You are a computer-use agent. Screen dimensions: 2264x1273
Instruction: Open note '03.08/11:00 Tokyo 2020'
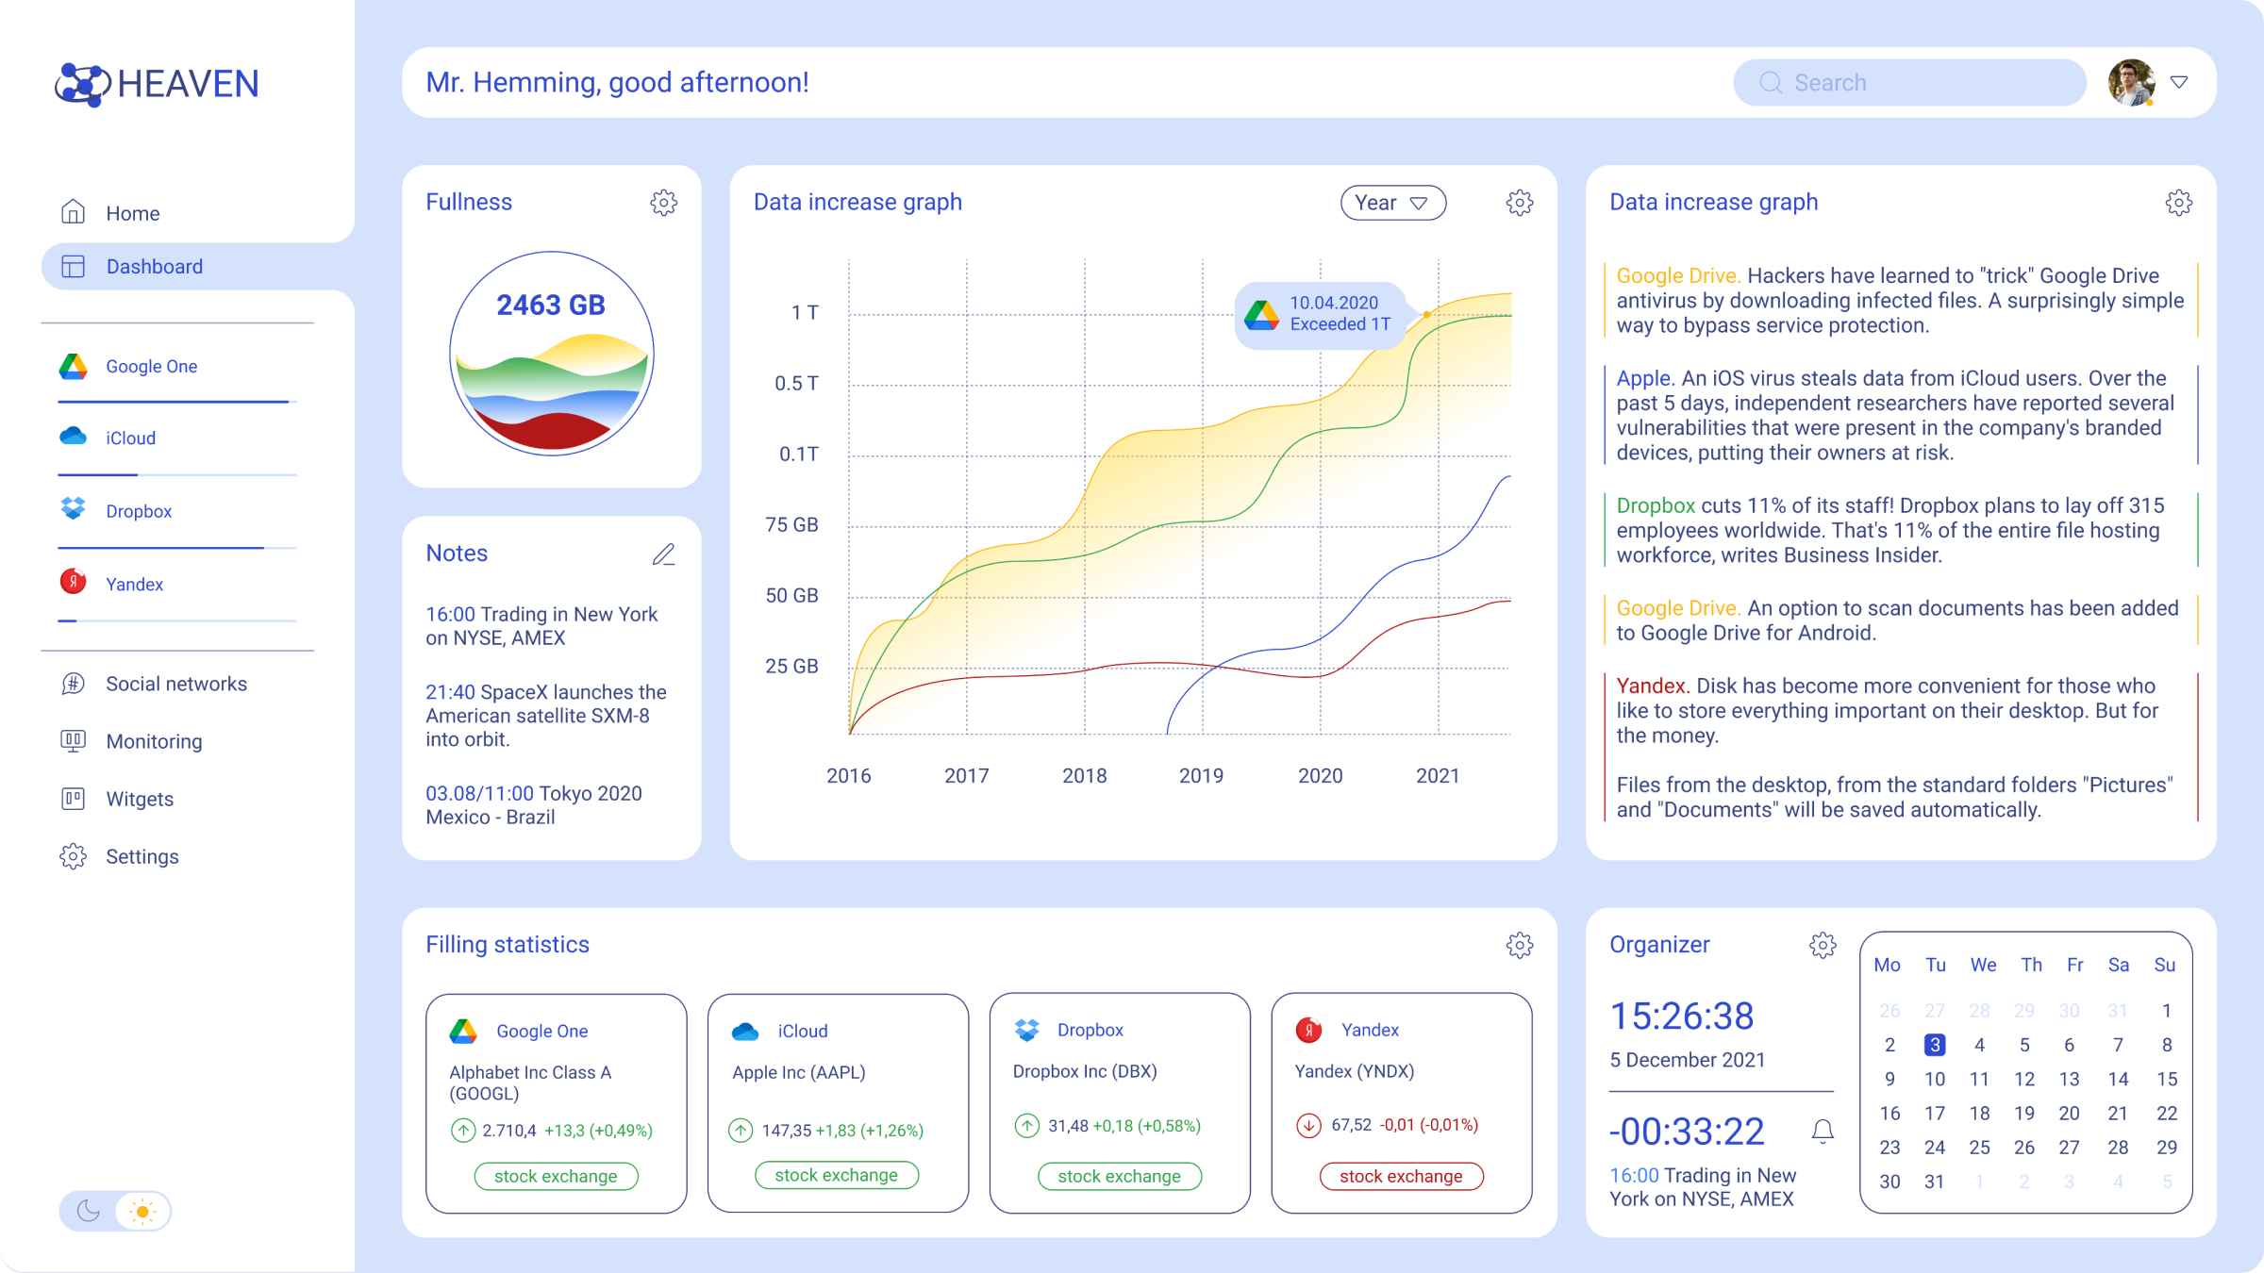point(534,805)
